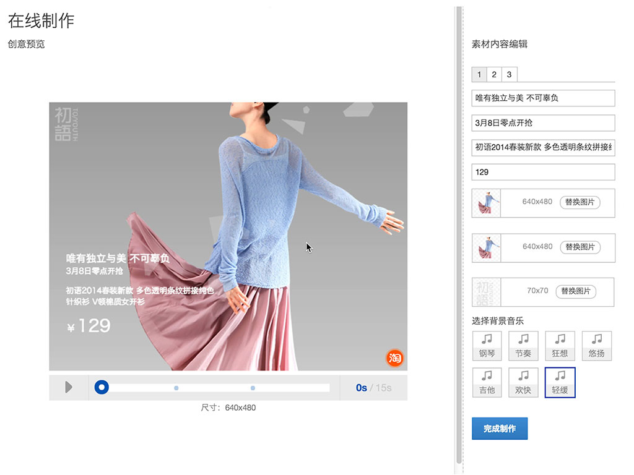Select the 钢琴 background music icon

pyautogui.click(x=487, y=346)
